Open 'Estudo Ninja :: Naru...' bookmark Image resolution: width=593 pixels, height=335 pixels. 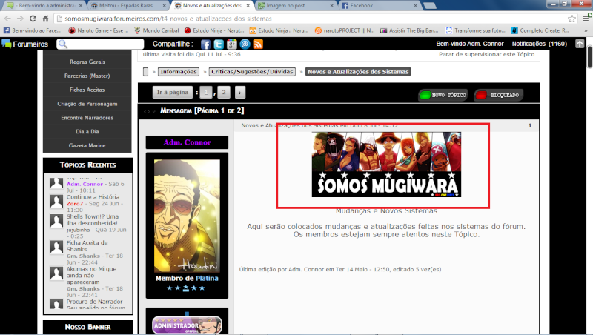pyautogui.click(x=279, y=30)
